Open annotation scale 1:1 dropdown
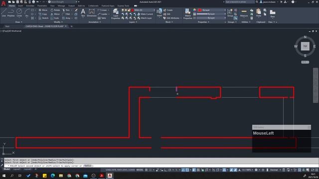 coord(247,170)
